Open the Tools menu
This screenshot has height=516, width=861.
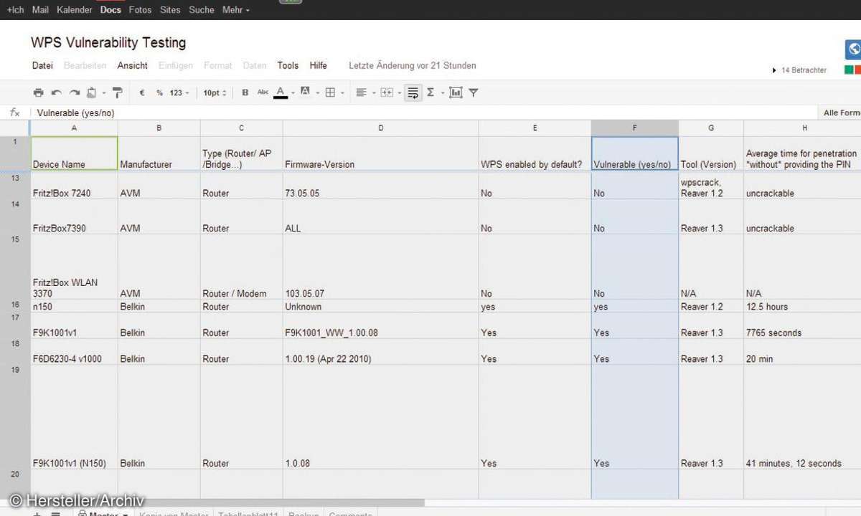pos(288,65)
